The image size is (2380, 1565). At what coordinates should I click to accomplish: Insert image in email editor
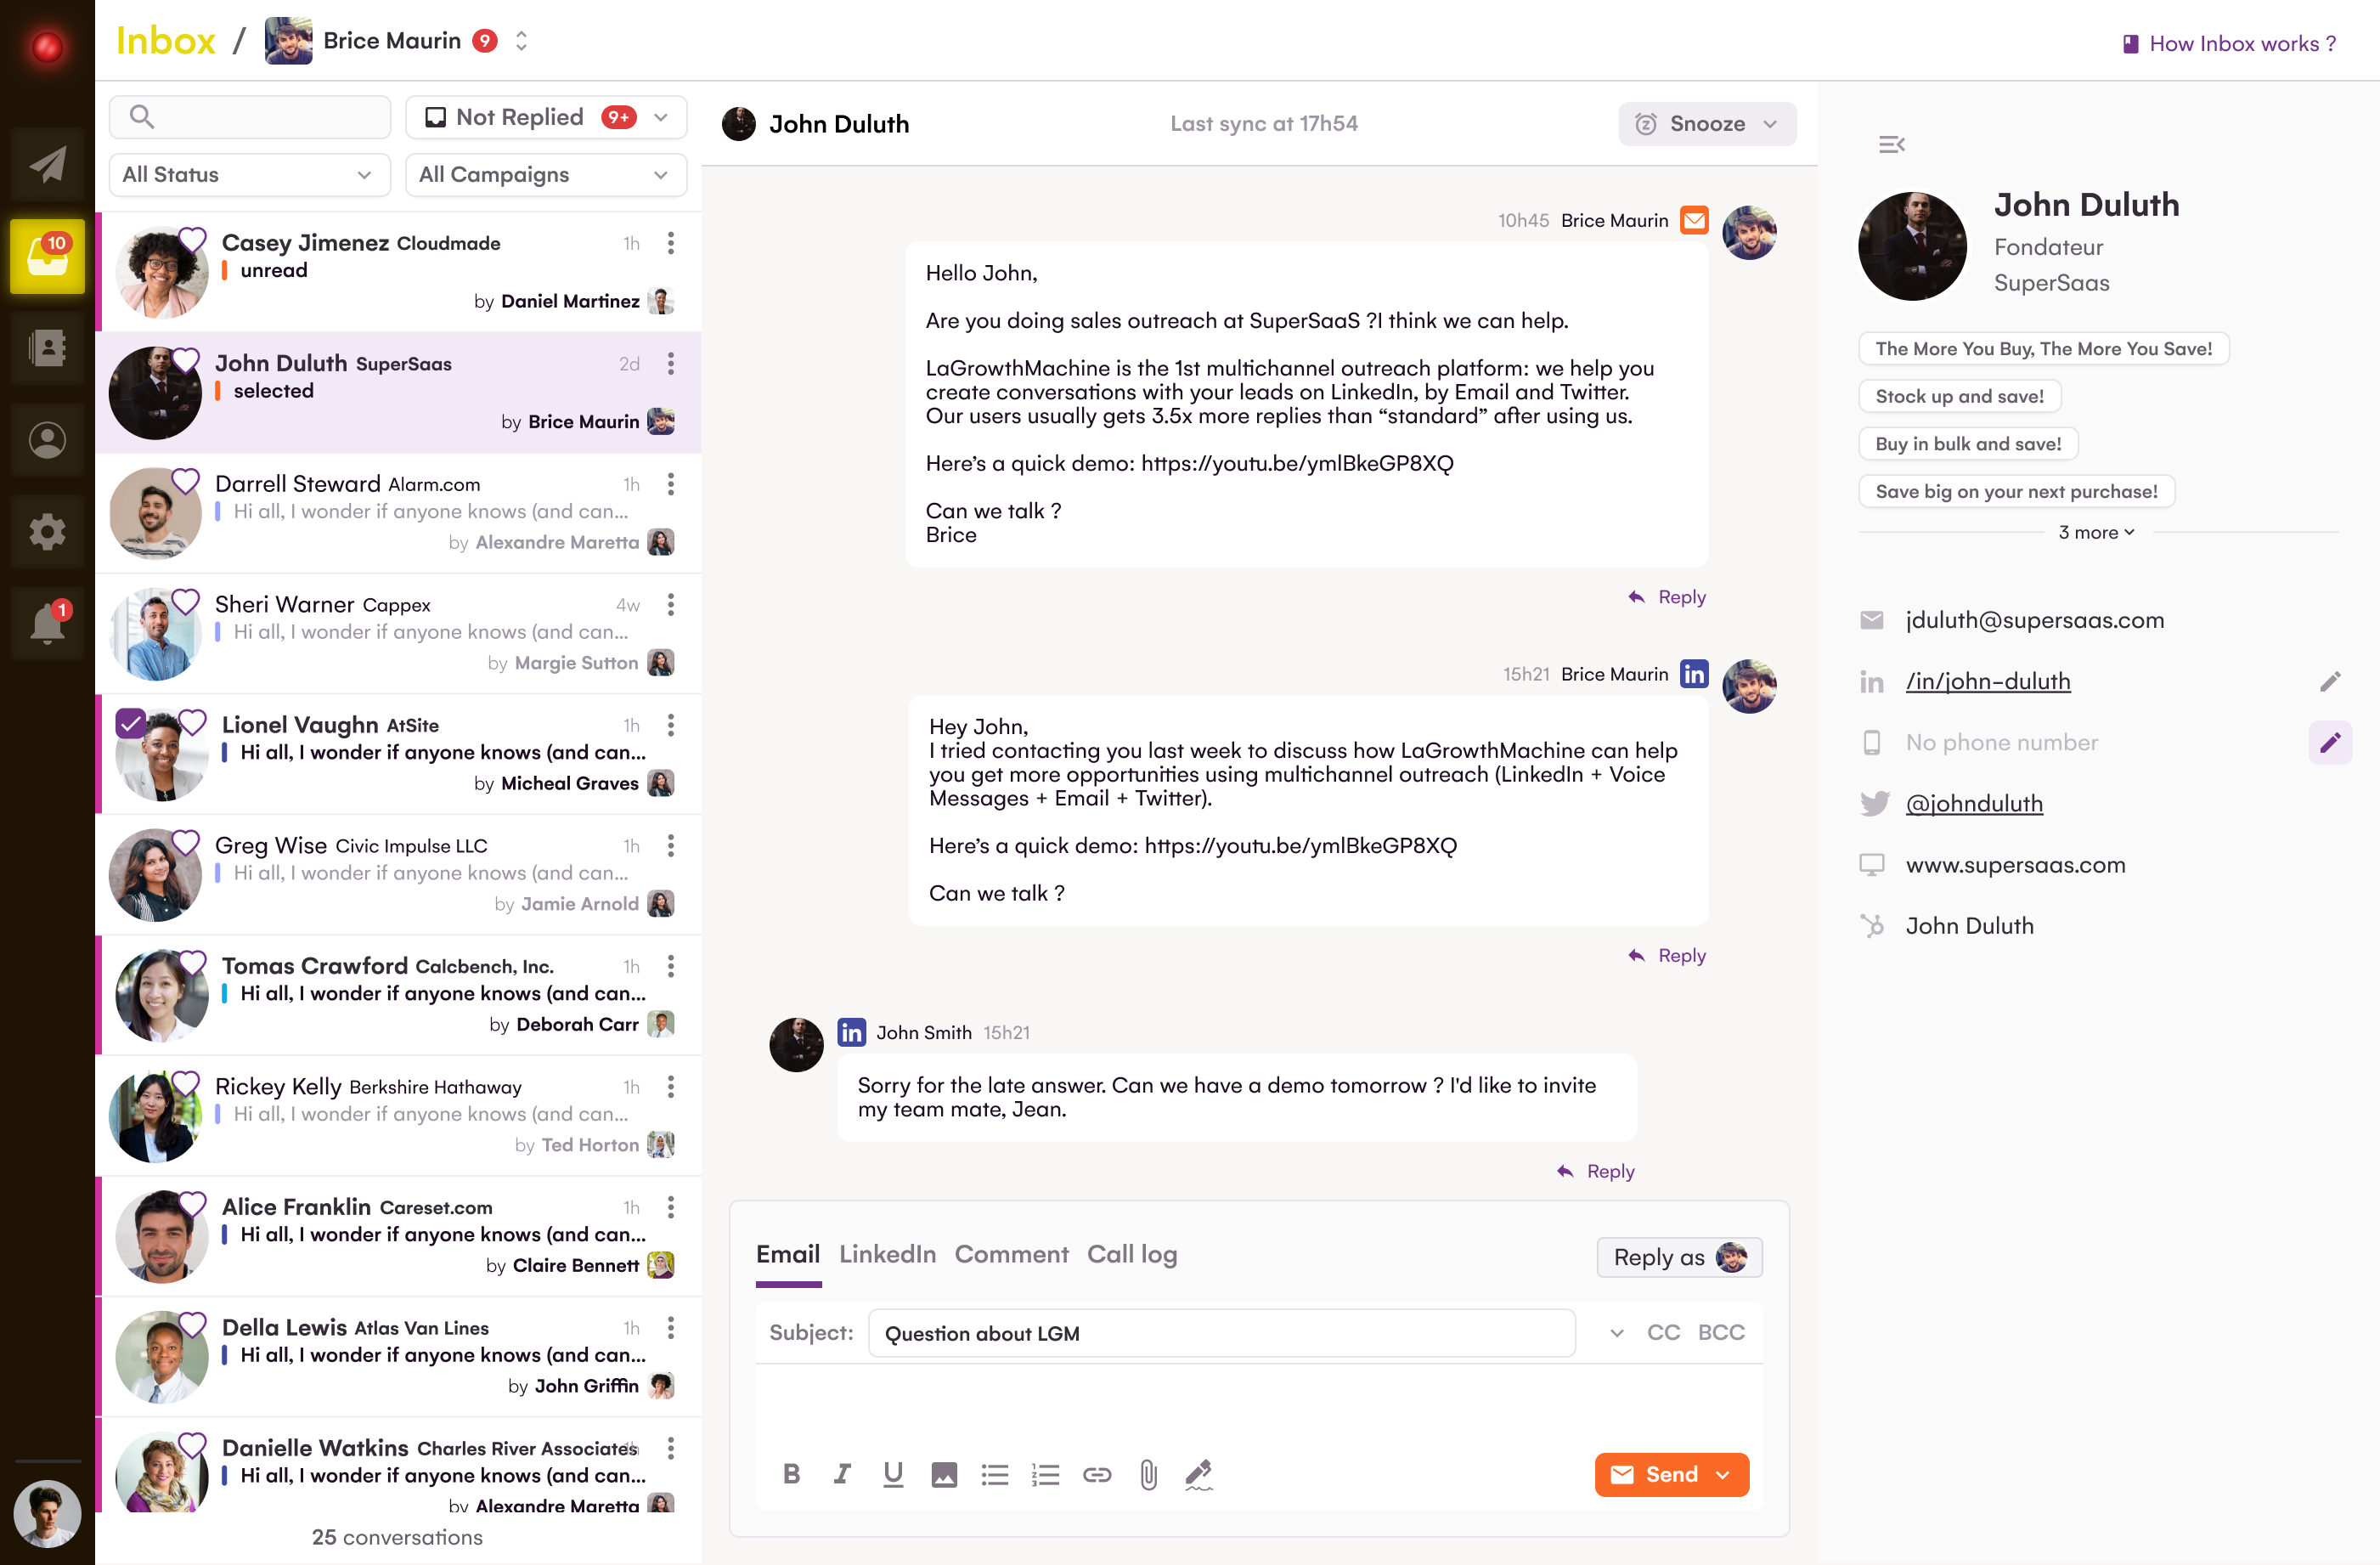pyautogui.click(x=944, y=1474)
